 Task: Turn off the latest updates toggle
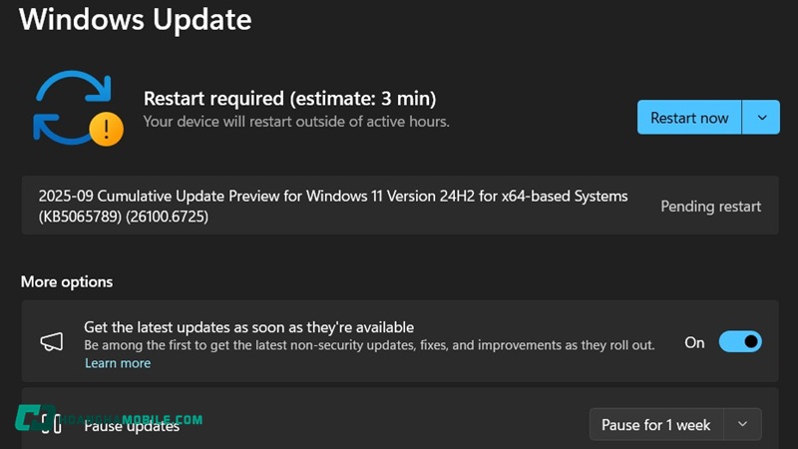click(x=739, y=342)
